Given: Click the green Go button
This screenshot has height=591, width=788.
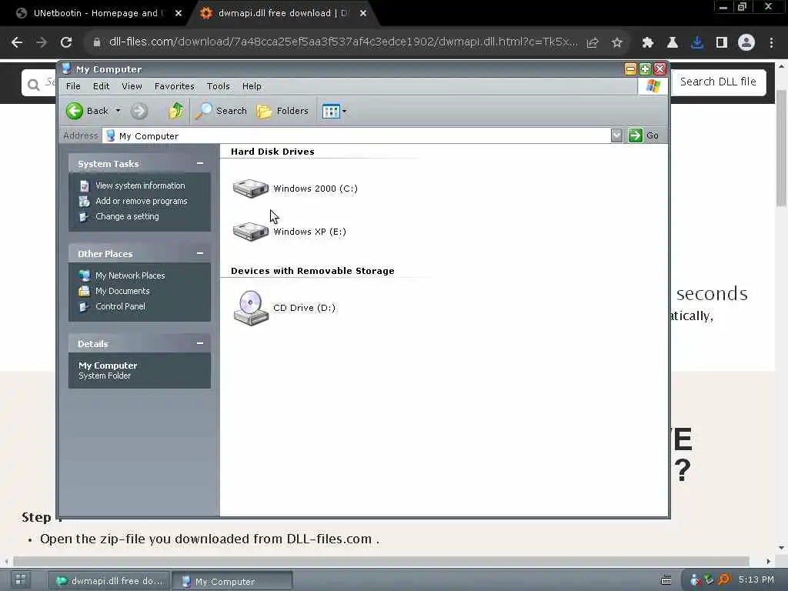Looking at the screenshot, I should pos(644,135).
